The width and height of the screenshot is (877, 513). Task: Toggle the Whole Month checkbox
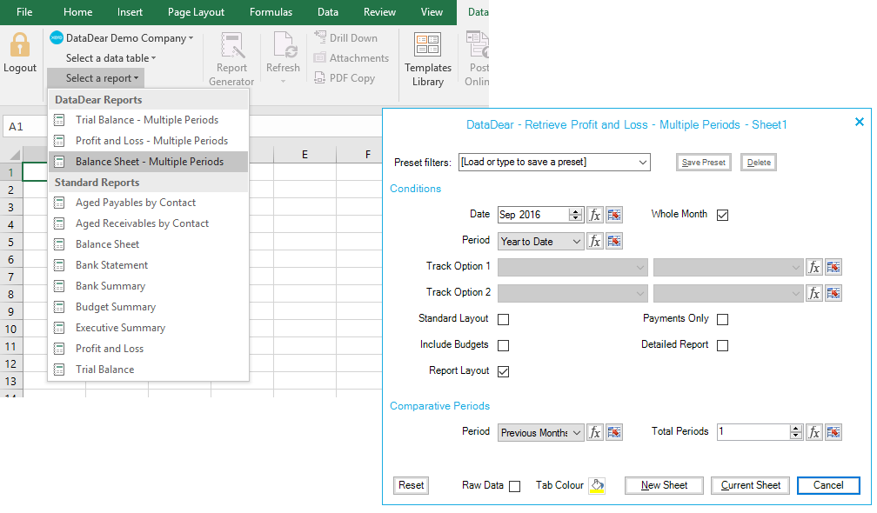[x=723, y=215]
